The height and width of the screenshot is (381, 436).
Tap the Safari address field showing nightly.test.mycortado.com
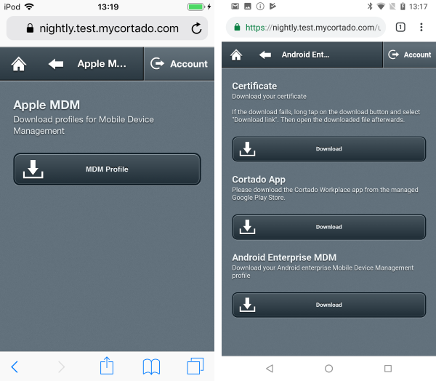point(107,28)
